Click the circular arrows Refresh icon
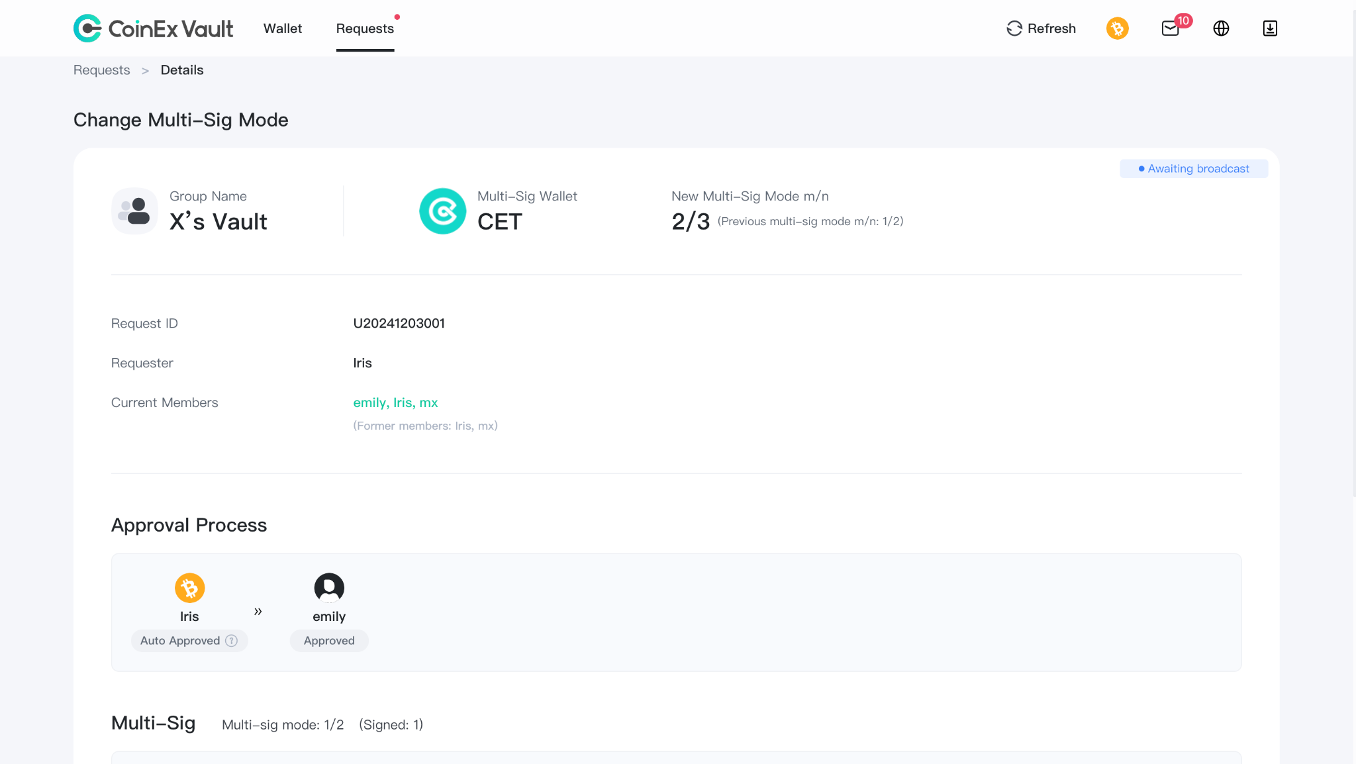The width and height of the screenshot is (1356, 764). pyautogui.click(x=1014, y=28)
